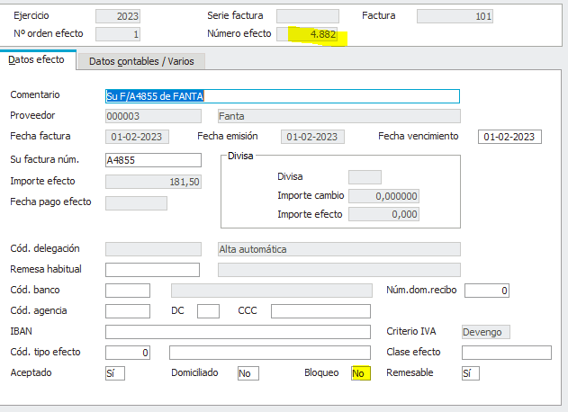The height and width of the screenshot is (412, 568).
Task: Click the Criterio IVA label
Action: (x=410, y=331)
